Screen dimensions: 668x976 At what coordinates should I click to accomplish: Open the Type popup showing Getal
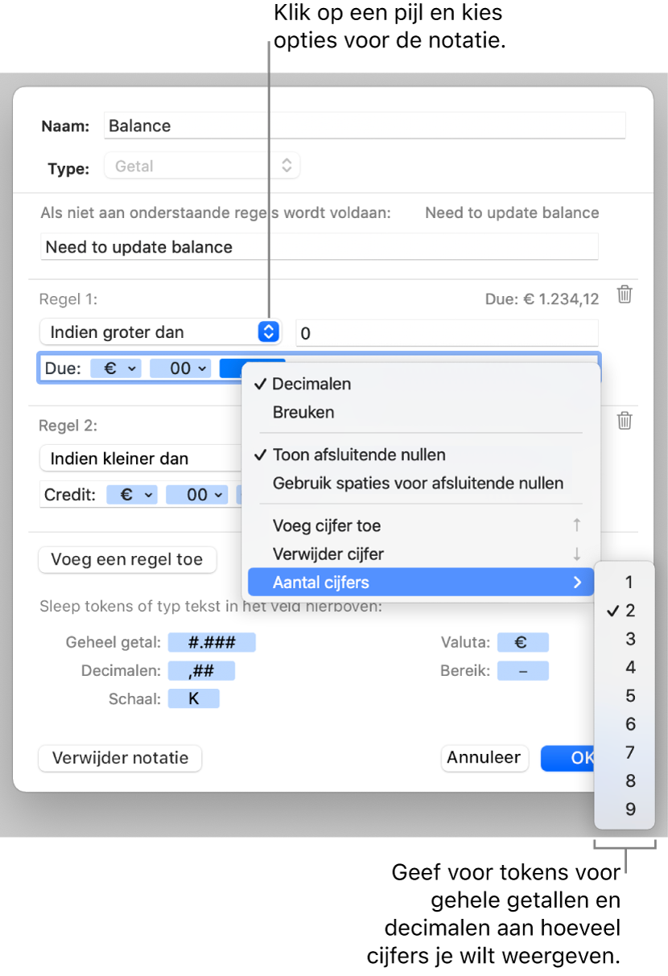point(202,167)
